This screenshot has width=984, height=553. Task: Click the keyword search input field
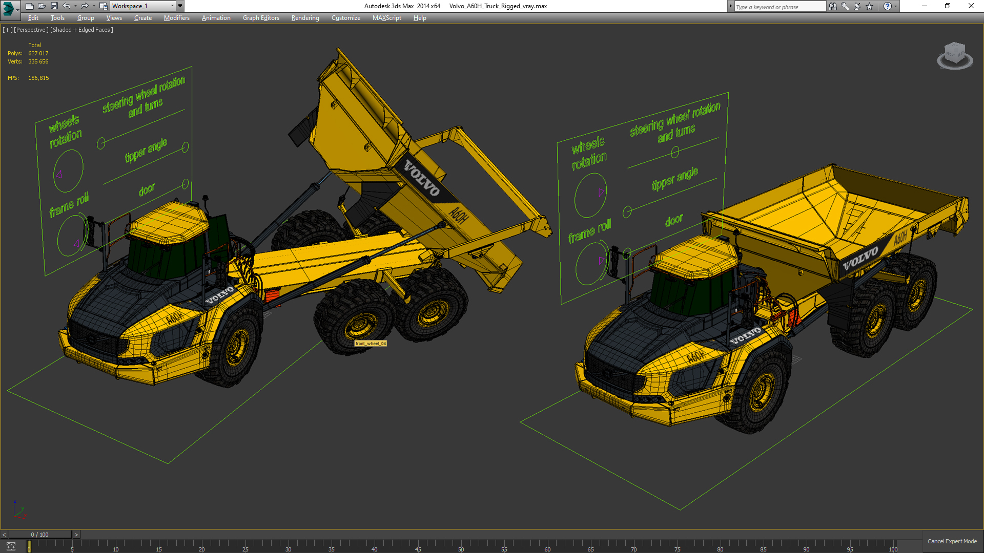(780, 7)
